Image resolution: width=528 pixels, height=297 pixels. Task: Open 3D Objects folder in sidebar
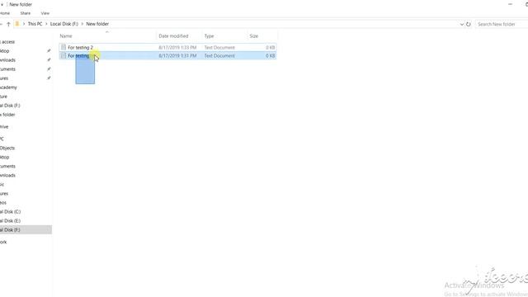pyautogui.click(x=7, y=148)
